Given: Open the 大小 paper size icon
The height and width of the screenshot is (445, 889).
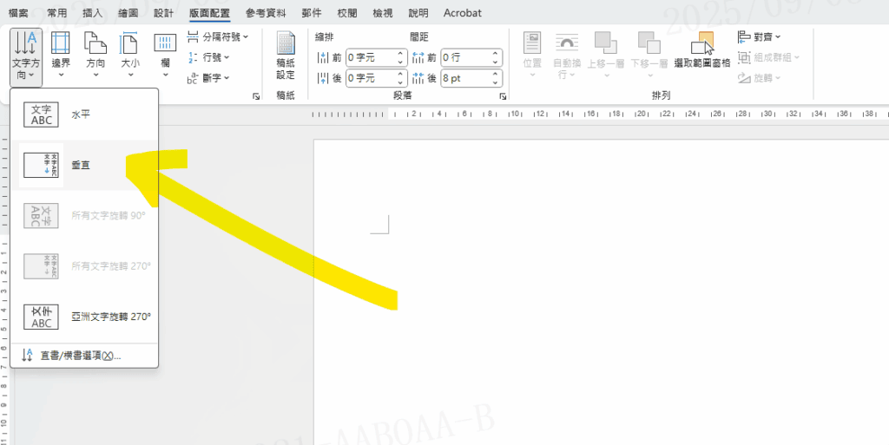Looking at the screenshot, I should click(129, 54).
